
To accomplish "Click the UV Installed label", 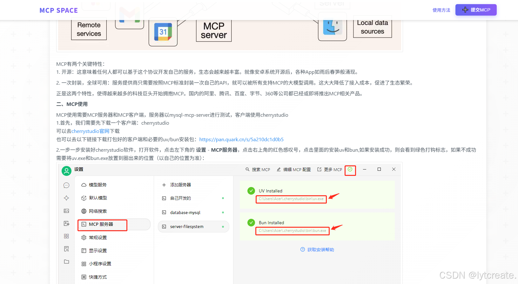I will [x=271, y=191].
